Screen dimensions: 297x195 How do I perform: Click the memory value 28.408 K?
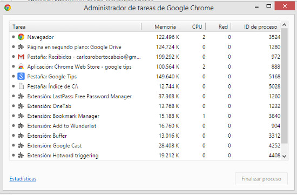click(x=169, y=145)
